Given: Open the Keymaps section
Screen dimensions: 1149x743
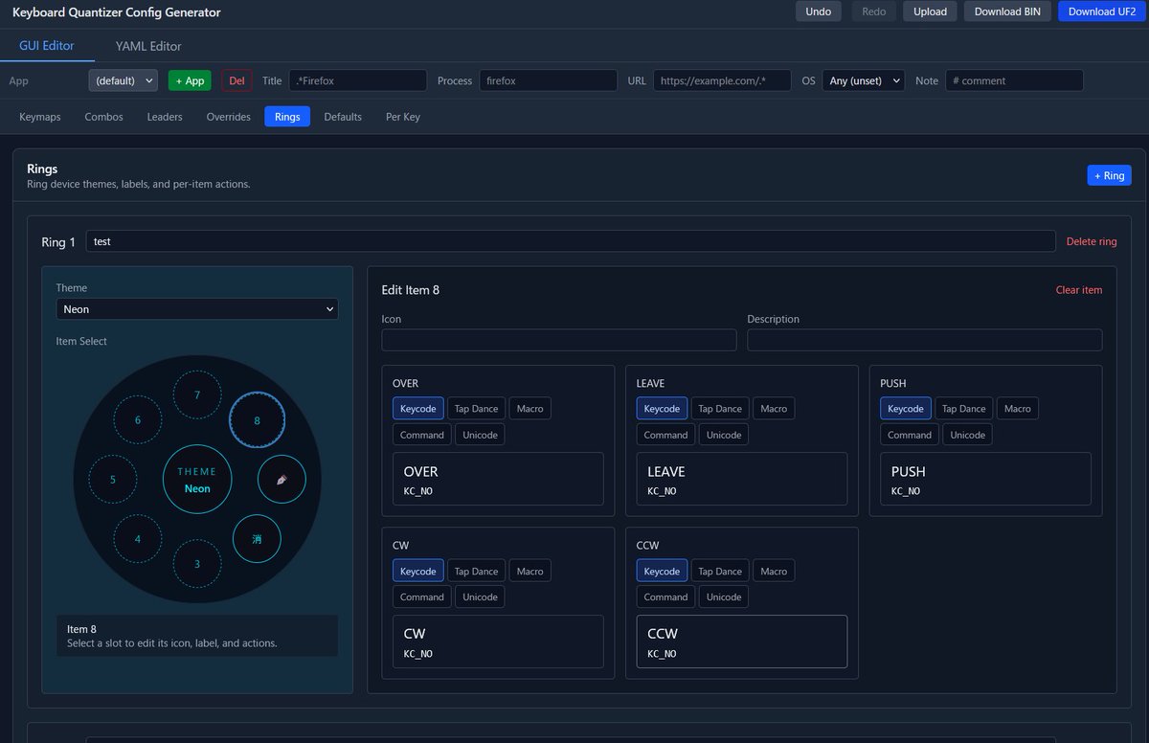Looking at the screenshot, I should (40, 117).
